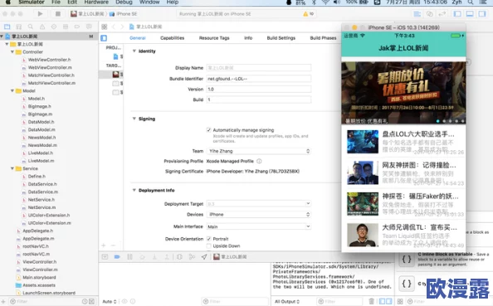Tap the 盘点LOL六大职业选手 news row in simulator

(403, 142)
